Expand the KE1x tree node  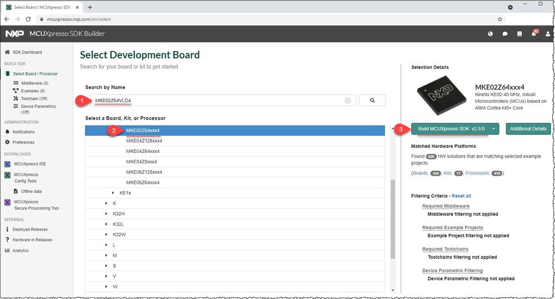(x=113, y=193)
